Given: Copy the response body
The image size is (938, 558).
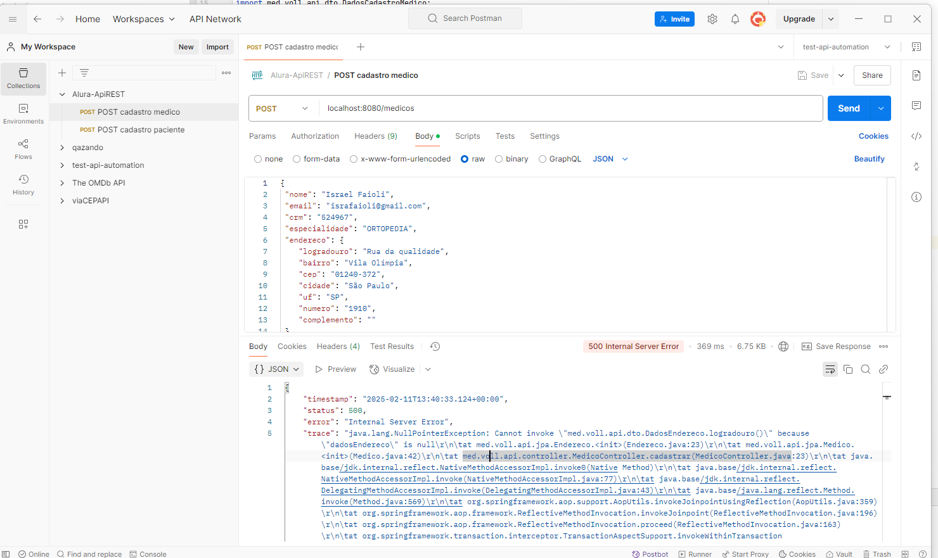Looking at the screenshot, I should click(x=848, y=369).
